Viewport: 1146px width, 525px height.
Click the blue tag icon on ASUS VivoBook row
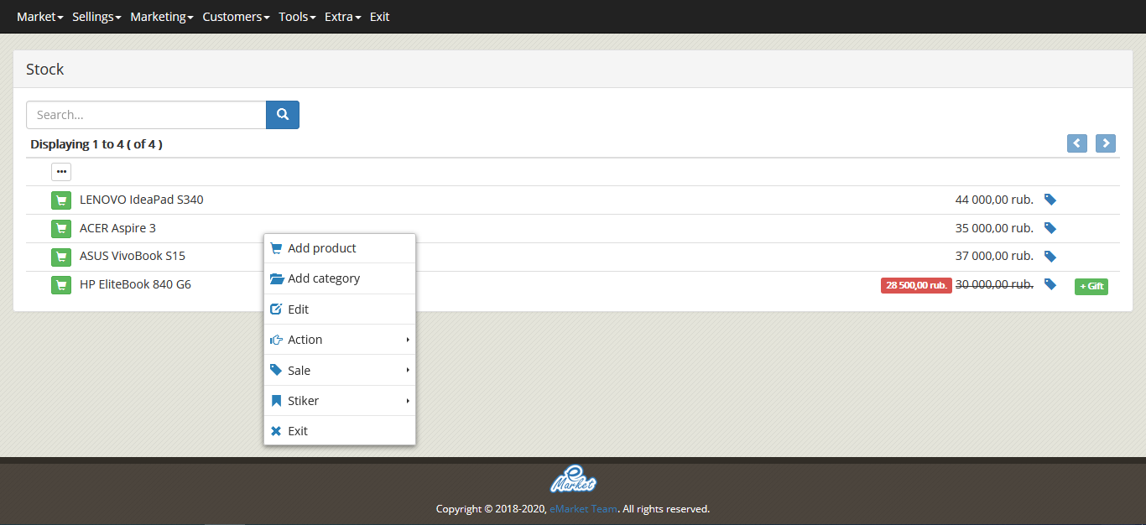[1050, 257]
